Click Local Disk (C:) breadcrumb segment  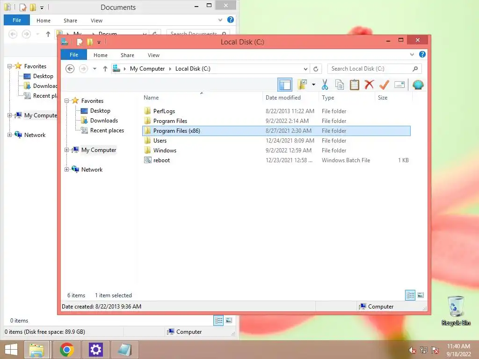[193, 69]
